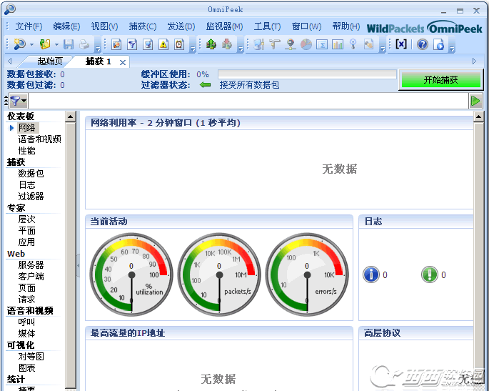Viewport: 489px width, 391px height.
Task: Click the yellow warning triangle toolbar icon
Action: coord(163,44)
